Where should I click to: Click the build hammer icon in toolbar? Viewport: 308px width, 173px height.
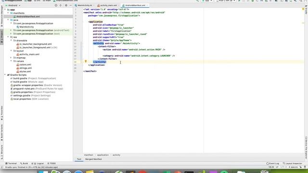pyautogui.click(x=197, y=1)
